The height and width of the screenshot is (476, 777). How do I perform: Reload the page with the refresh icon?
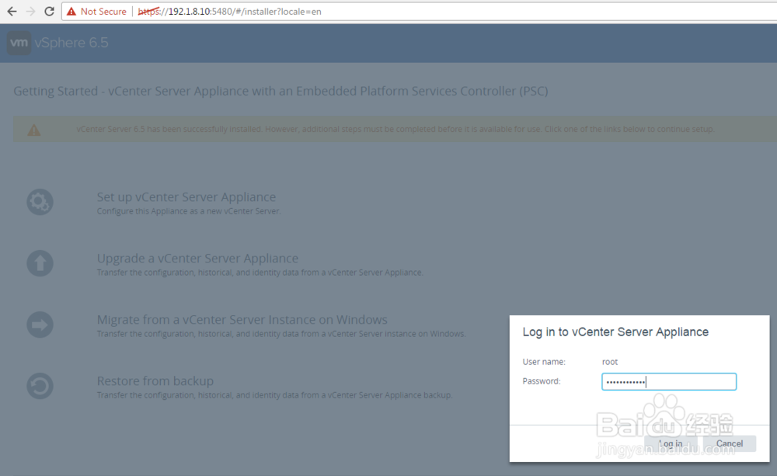(49, 12)
